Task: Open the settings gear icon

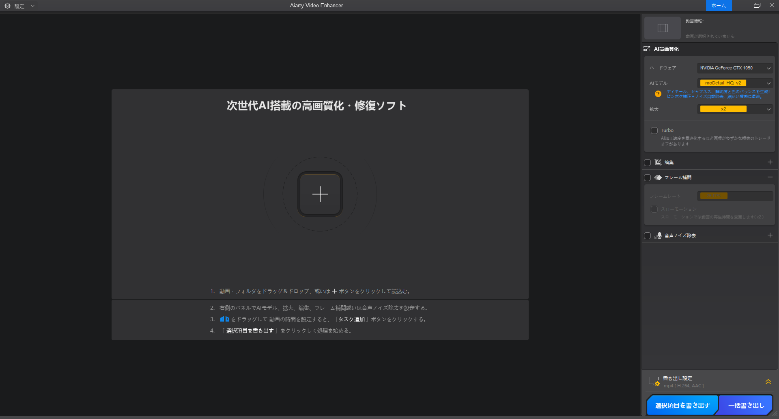Action: [7, 6]
